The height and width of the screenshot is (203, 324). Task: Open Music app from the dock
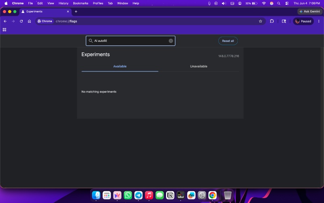pyautogui.click(x=149, y=195)
